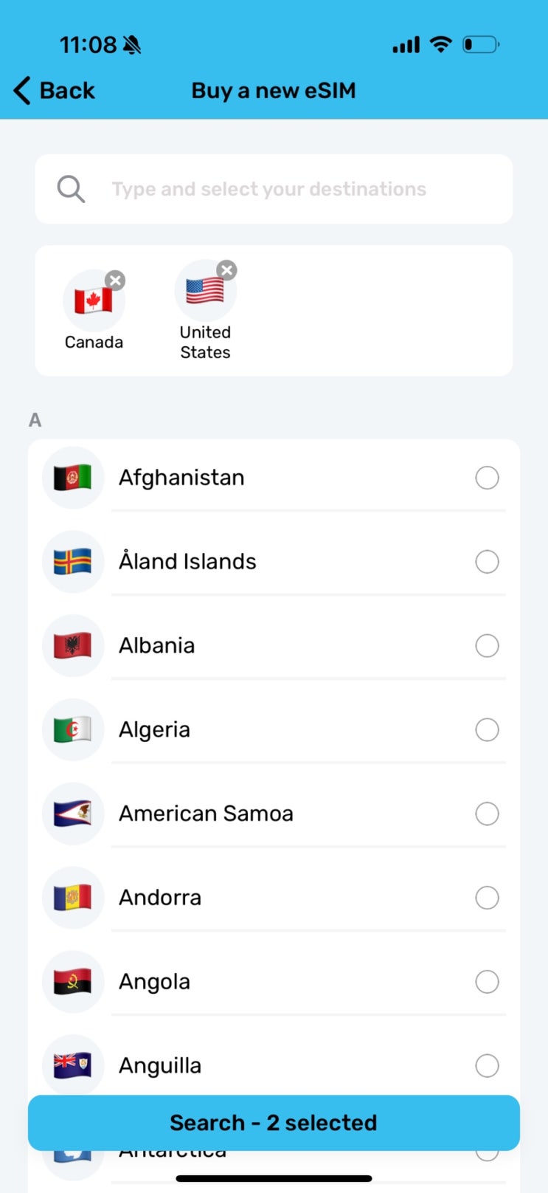
Task: Tap the Albania flag icon
Action: point(73,646)
